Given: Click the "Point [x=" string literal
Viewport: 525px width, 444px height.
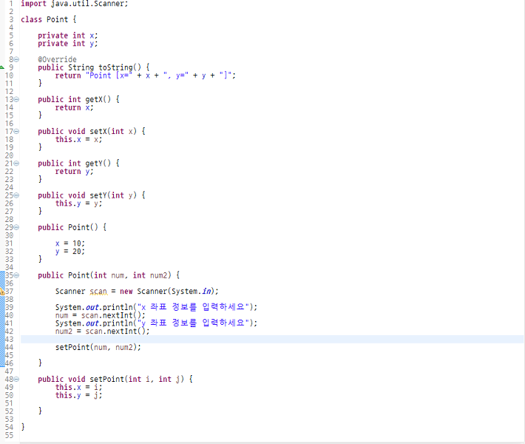Looking at the screenshot, I should [109, 75].
